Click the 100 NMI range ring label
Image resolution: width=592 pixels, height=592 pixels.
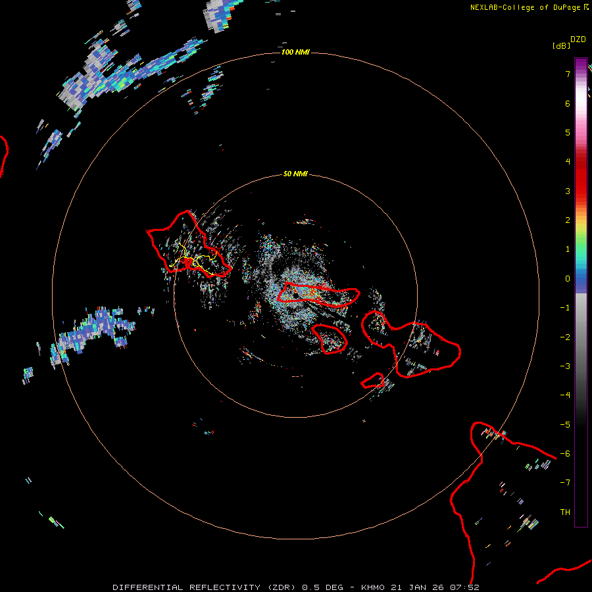295,52
